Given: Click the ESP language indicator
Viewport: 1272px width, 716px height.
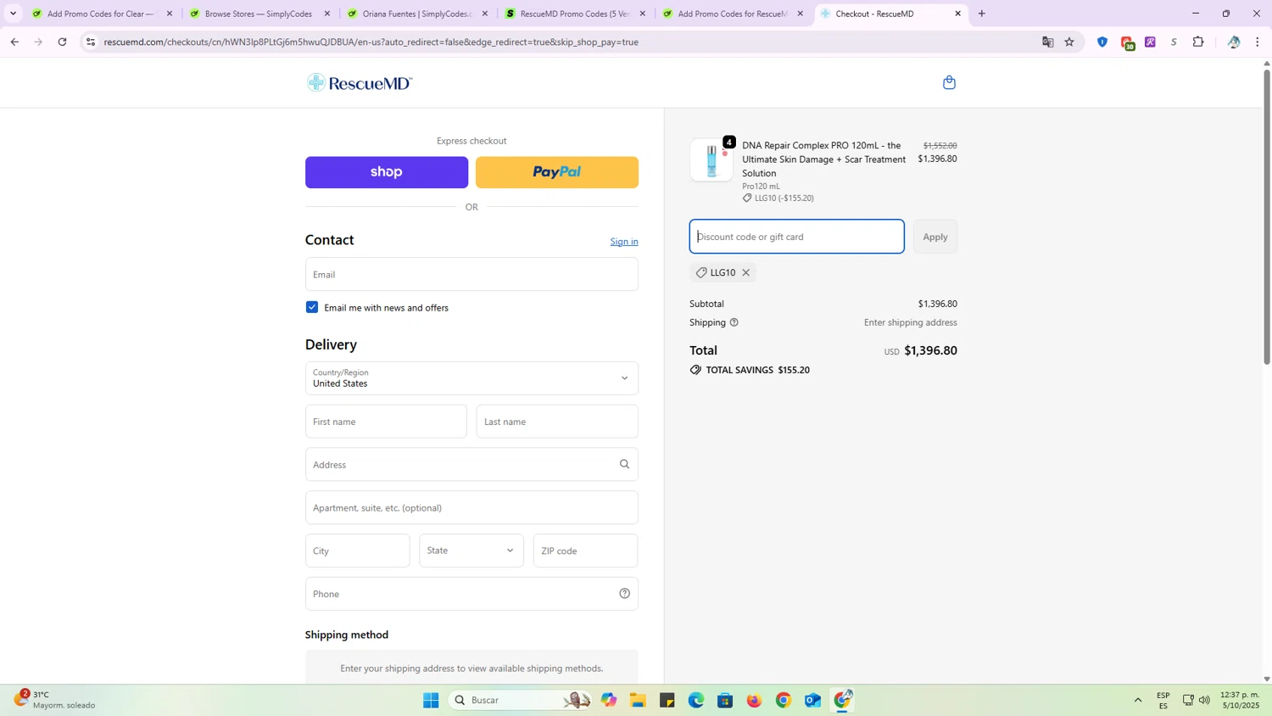Looking at the screenshot, I should click(x=1163, y=700).
